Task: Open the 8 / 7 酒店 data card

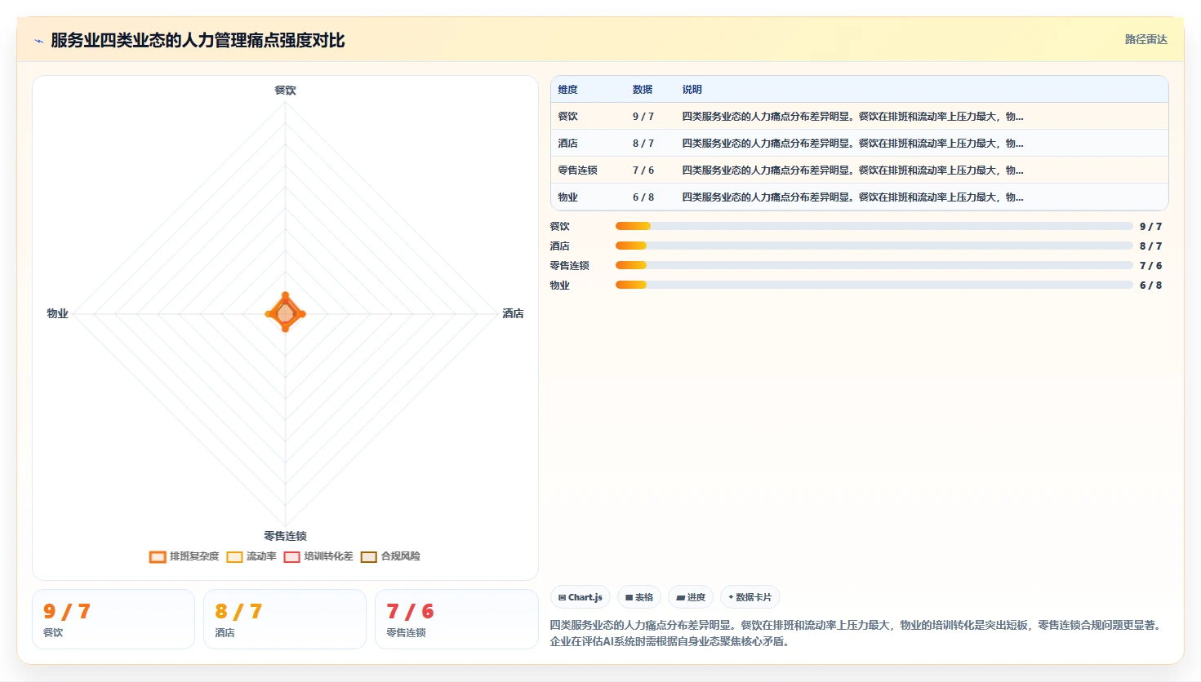Action: coord(285,619)
